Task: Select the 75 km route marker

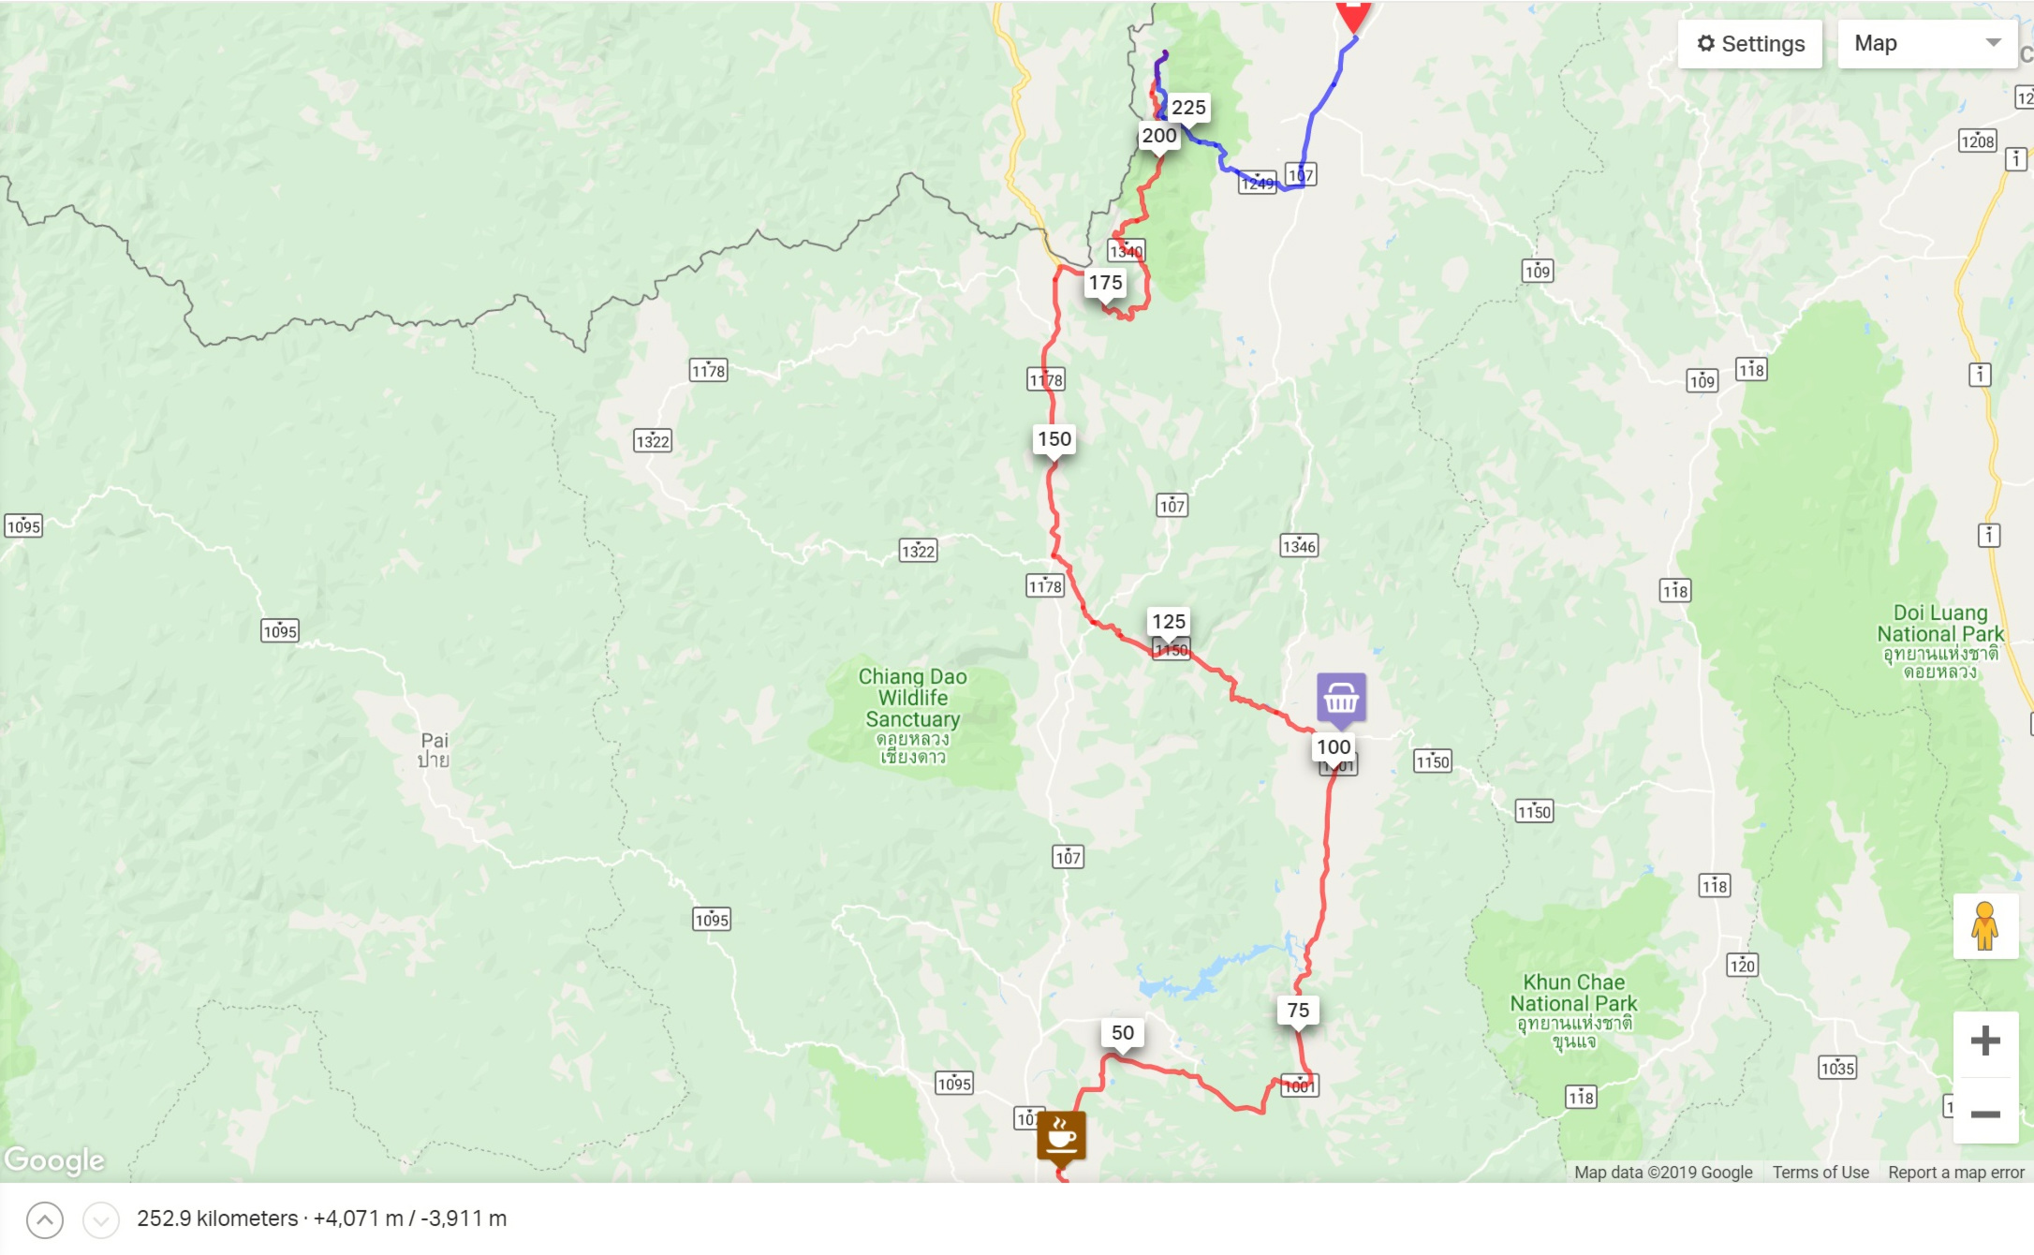Action: (x=1298, y=1012)
